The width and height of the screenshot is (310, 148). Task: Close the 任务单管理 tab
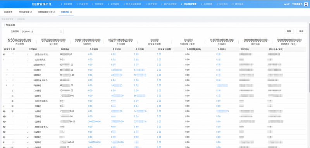[31, 12]
